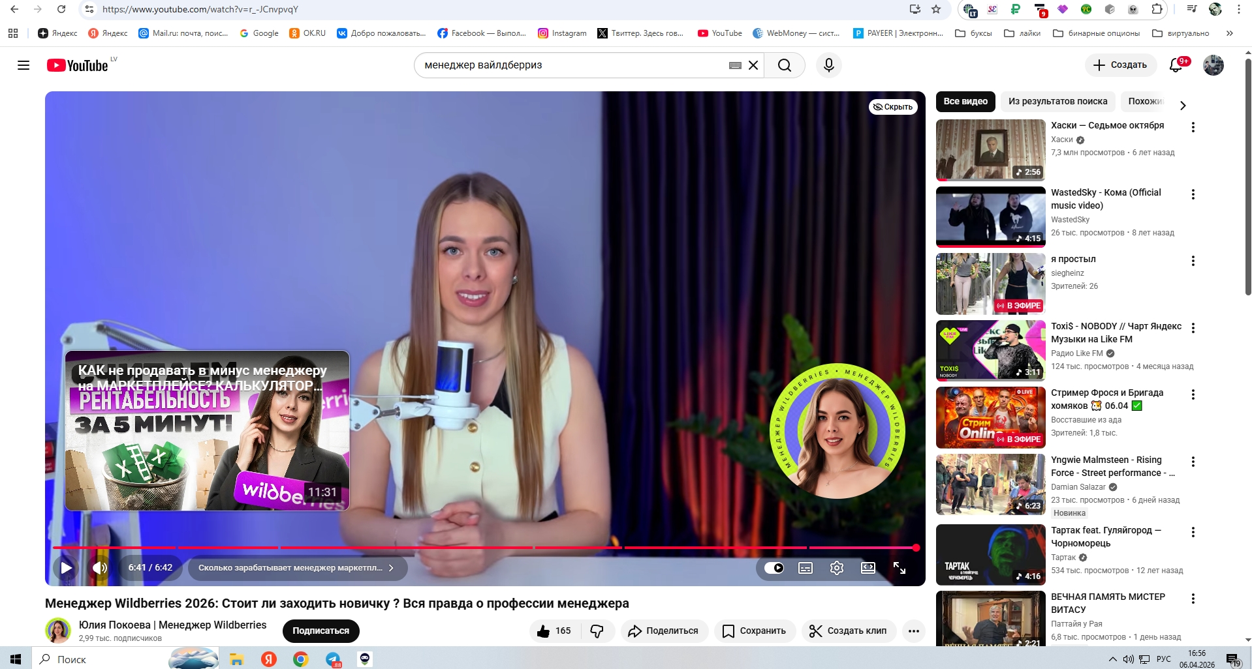Toggle subtitles in the player
The height and width of the screenshot is (669, 1252).
click(x=806, y=568)
